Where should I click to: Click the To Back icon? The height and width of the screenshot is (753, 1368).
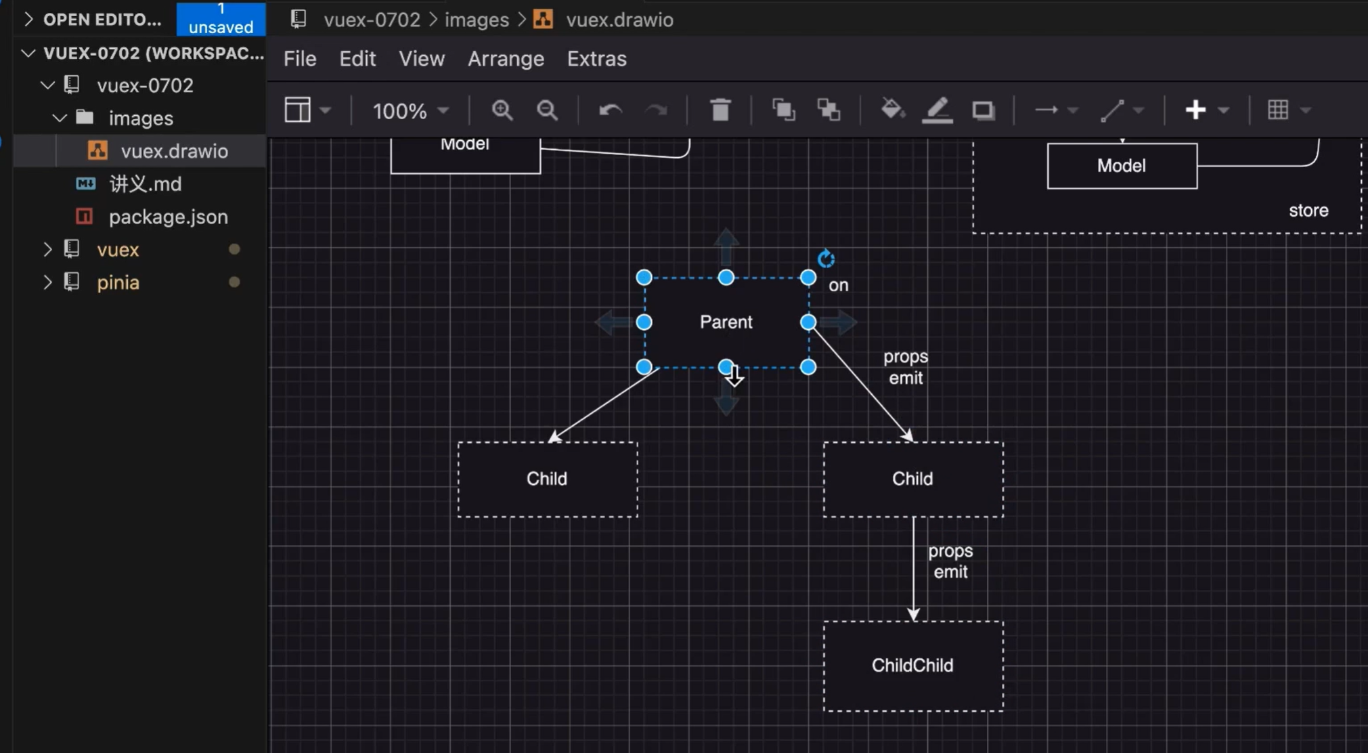pos(829,110)
